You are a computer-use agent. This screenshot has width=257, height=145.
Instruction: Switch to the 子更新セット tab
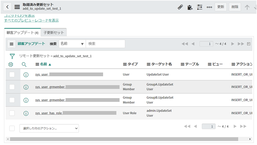coord(54,33)
